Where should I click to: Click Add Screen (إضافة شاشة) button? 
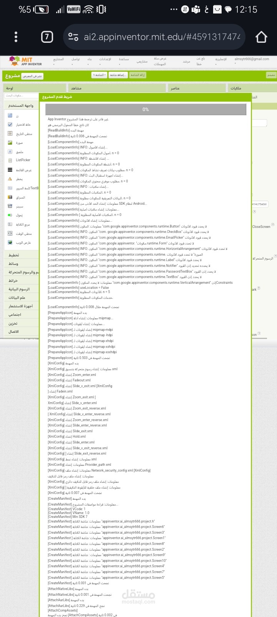(118, 75)
